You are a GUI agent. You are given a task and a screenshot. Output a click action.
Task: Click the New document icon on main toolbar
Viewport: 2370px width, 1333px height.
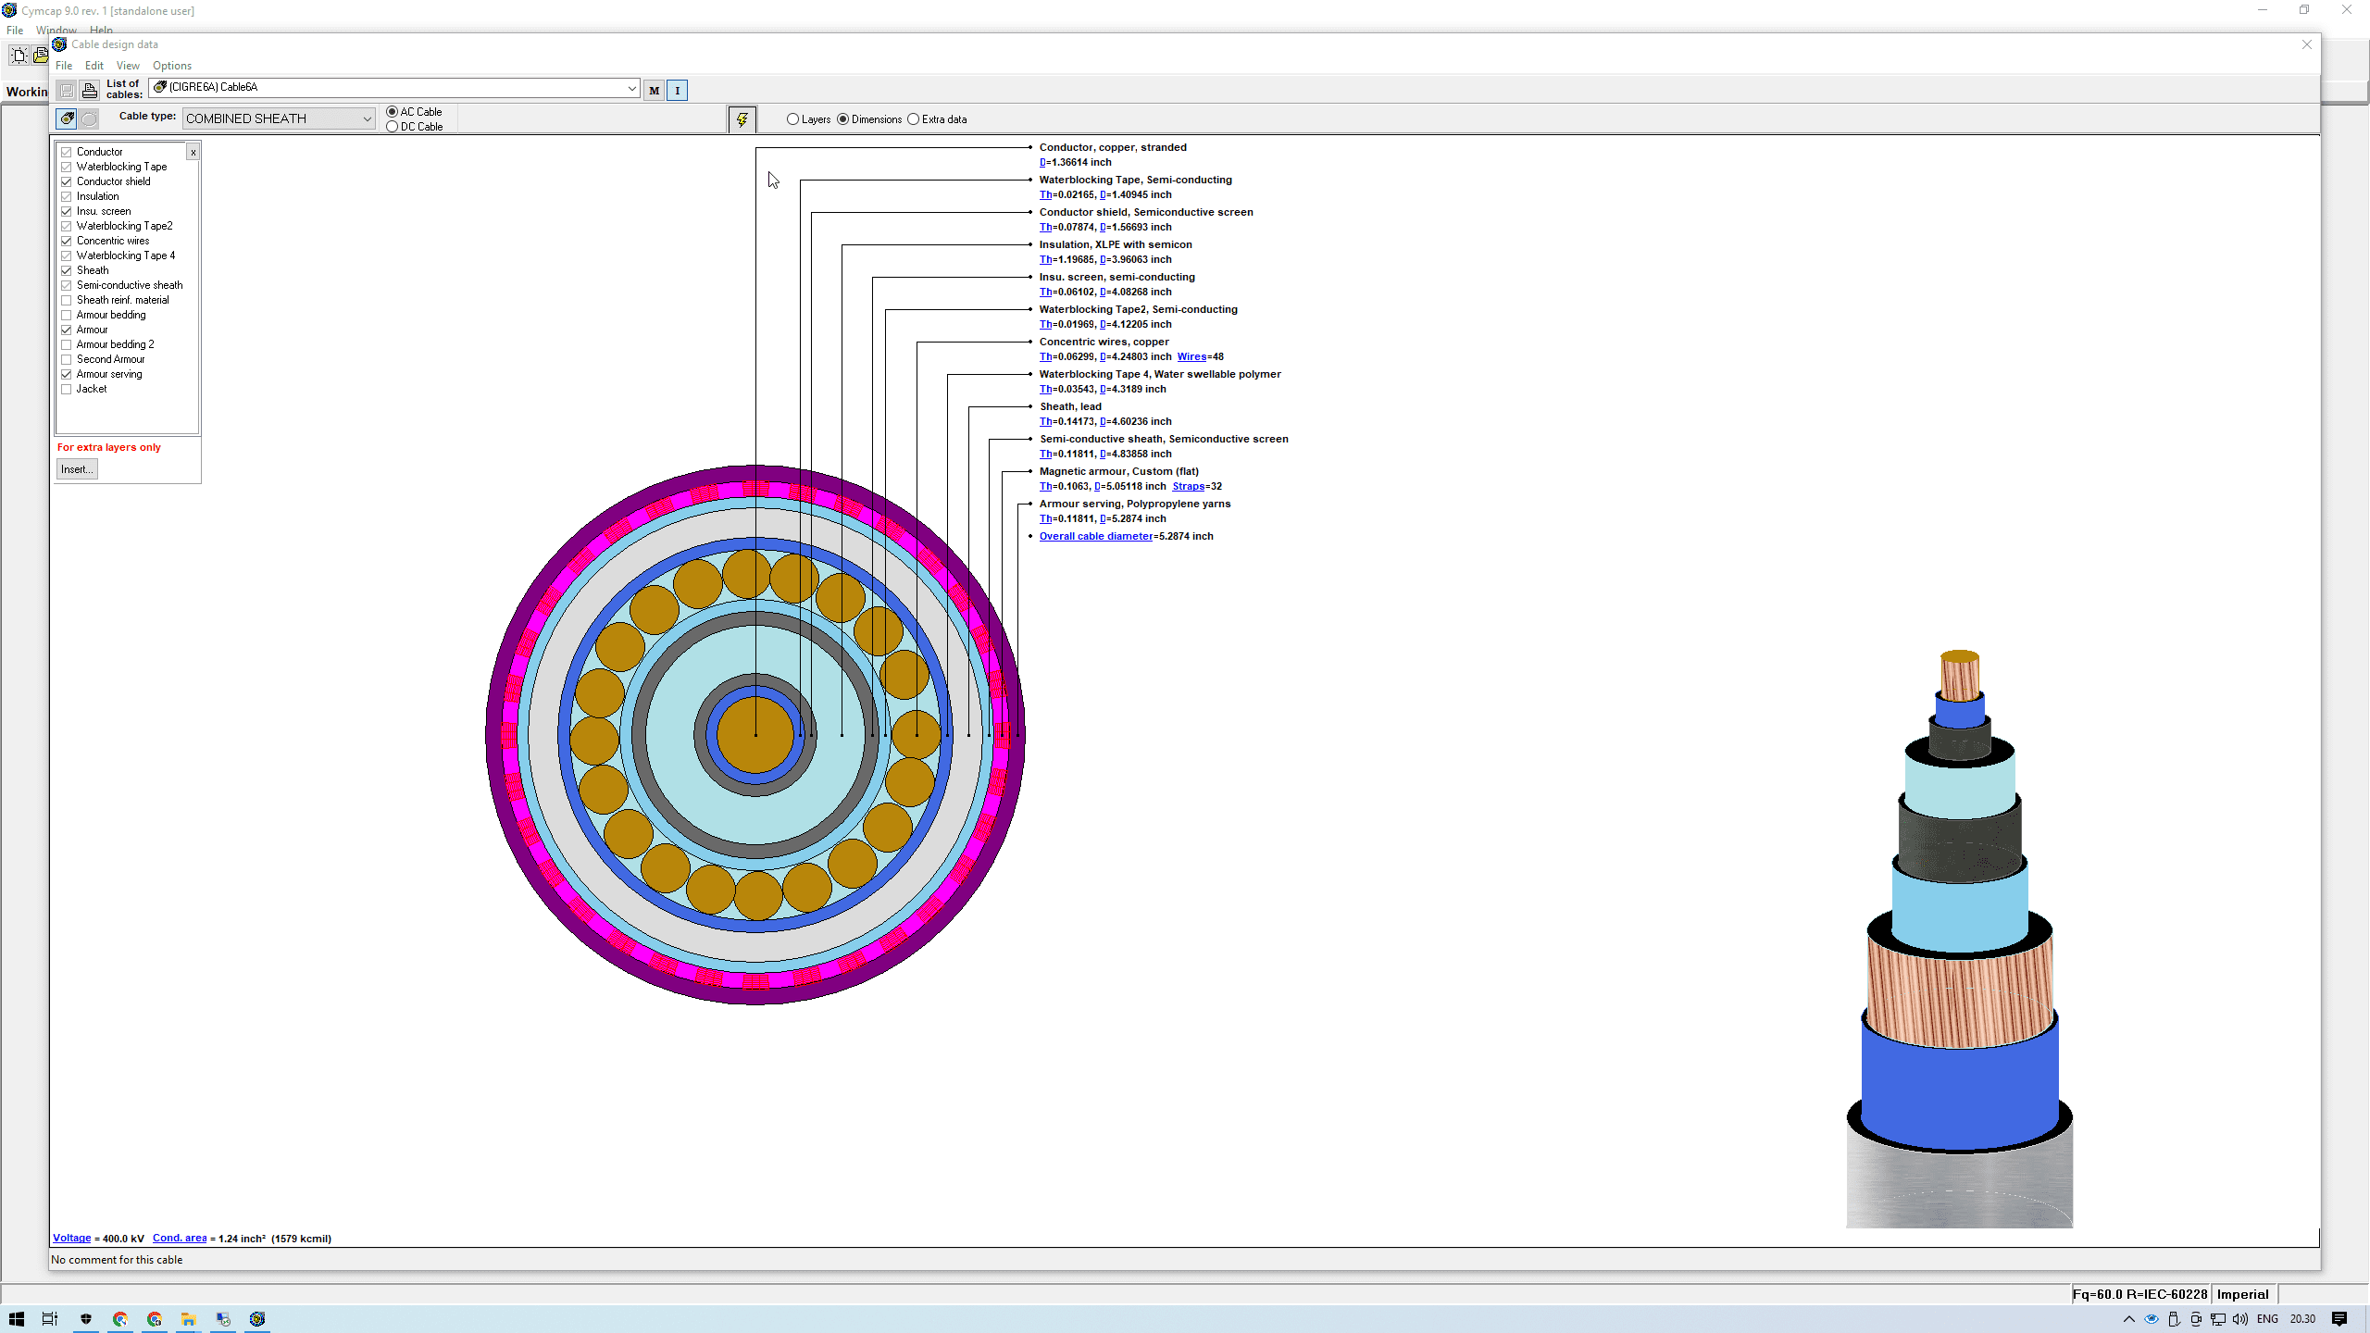(19, 55)
